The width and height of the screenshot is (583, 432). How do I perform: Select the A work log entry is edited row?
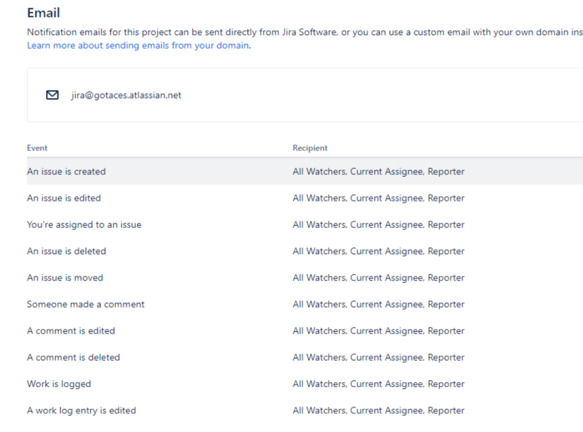click(81, 410)
